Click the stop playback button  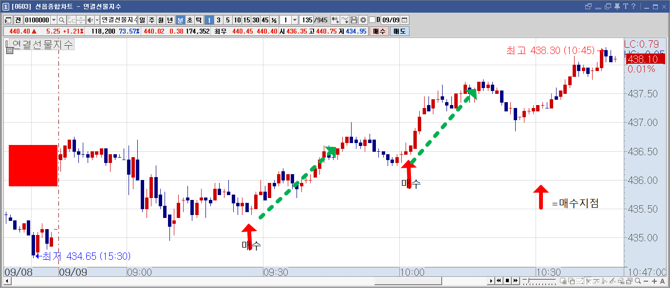click(x=507, y=281)
